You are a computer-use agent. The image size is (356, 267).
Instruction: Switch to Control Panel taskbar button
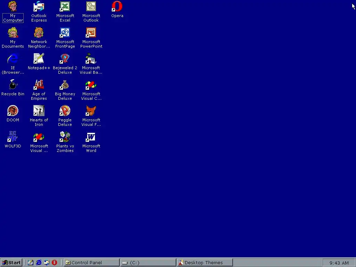tap(91, 263)
